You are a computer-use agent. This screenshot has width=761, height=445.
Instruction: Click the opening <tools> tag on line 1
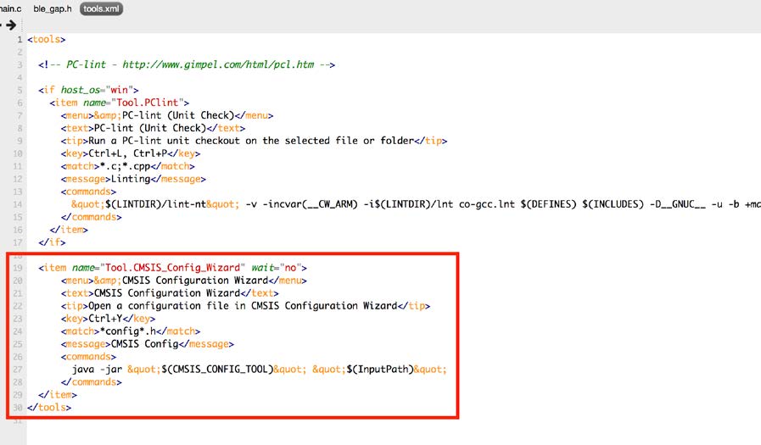[x=46, y=39]
